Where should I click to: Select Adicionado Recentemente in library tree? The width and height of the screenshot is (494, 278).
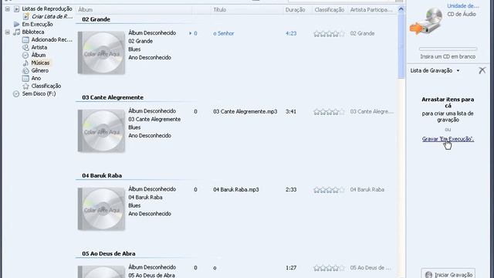tap(52, 39)
